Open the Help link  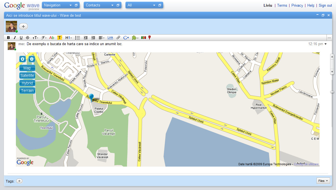311,5
